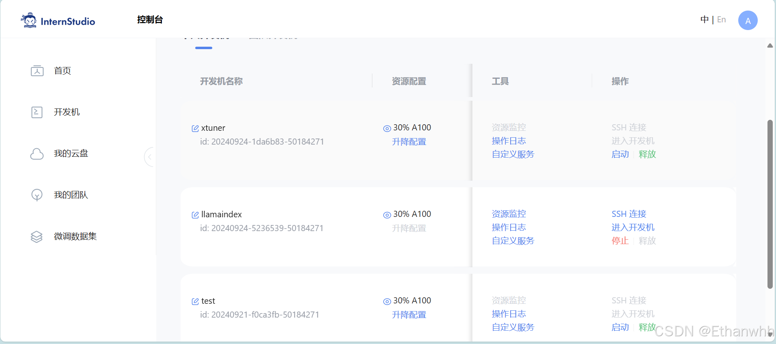The image size is (776, 344).
Task: Click 升降配置 for xtuner
Action: (409, 142)
